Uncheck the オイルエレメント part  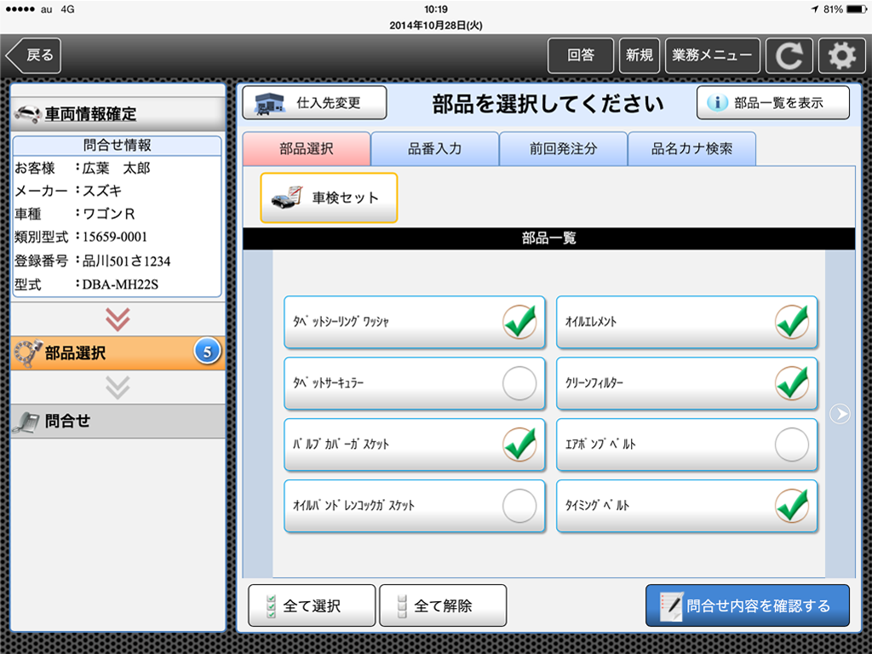pyautogui.click(x=791, y=322)
